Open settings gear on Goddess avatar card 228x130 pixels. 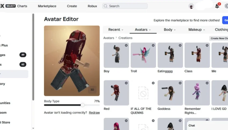[x=180, y=83]
